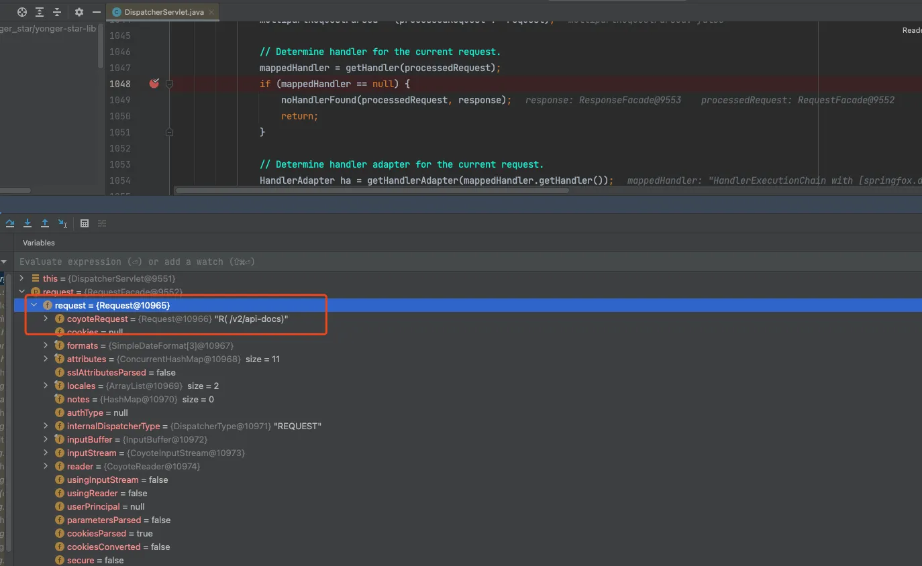Expand the coyoteRequest variable node
Screen dimensions: 922x566
[46, 319]
